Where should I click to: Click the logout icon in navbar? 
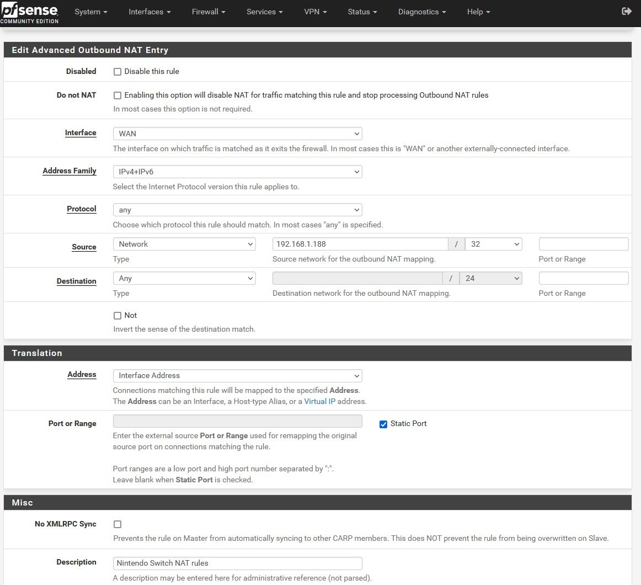pyautogui.click(x=626, y=12)
